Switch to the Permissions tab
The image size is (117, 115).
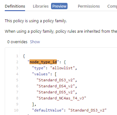[89, 6]
